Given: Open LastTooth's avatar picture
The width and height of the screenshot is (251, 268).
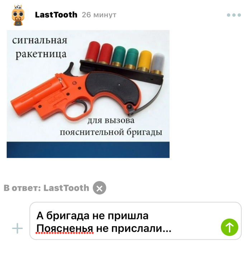Looking at the screenshot, I should tap(18, 15).
